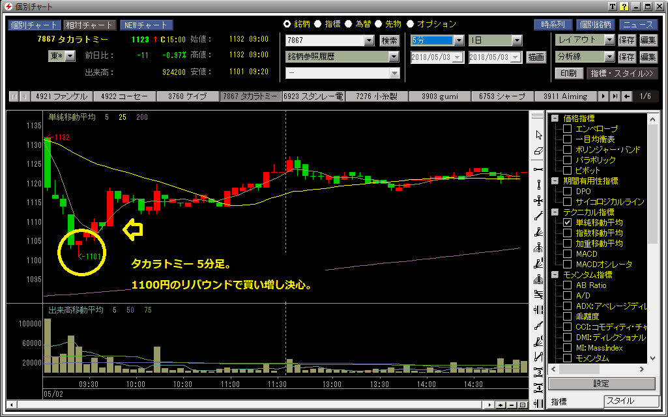Open the 銘柄参照履歴 dropdown
The width and height of the screenshot is (668, 417).
(394, 57)
